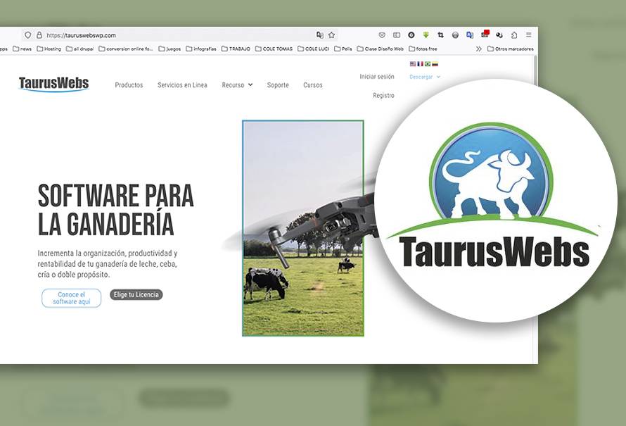Viewport: 626px width, 426px height.
Task: Open the 'COLE TOMAS' bookmarks folder
Action: point(274,49)
